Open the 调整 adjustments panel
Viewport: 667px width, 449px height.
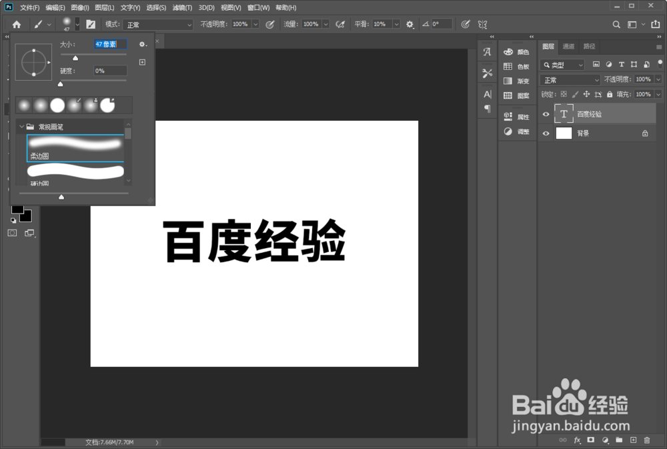pos(517,131)
